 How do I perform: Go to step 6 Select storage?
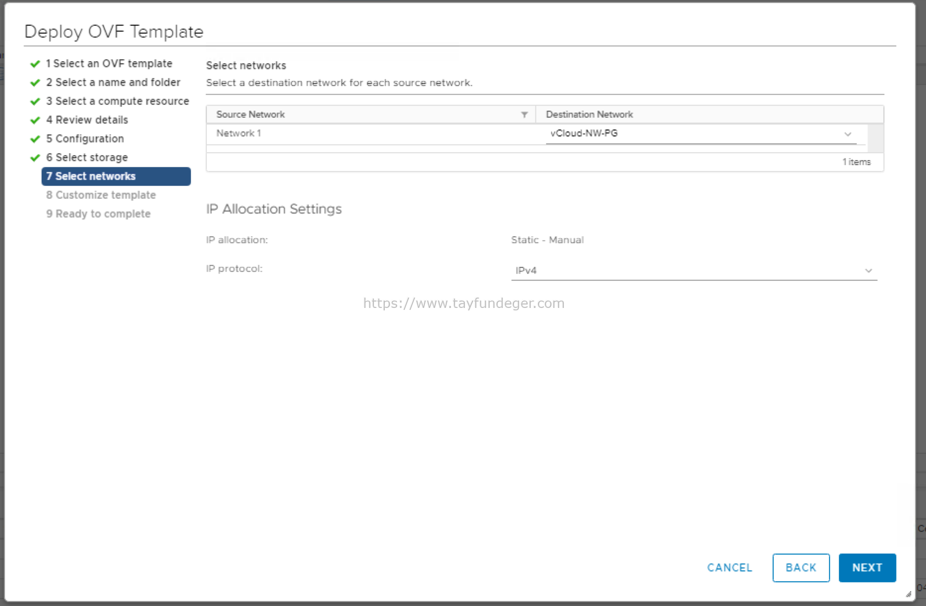coord(87,157)
